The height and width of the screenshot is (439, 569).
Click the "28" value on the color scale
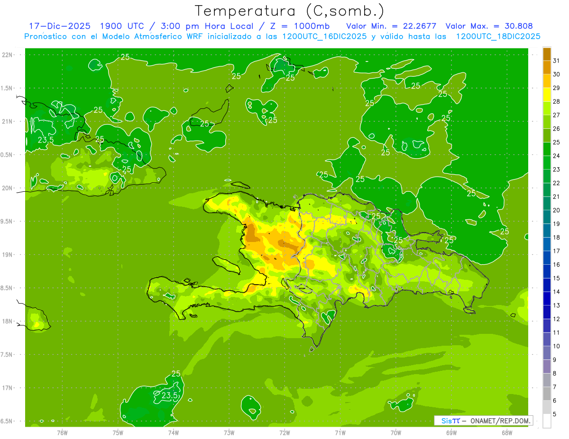coord(557,101)
